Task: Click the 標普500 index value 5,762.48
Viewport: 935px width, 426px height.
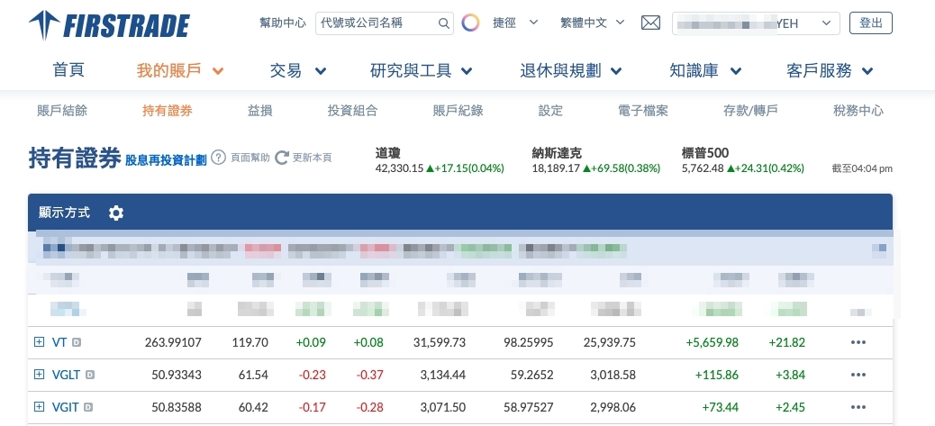Action: [x=703, y=168]
